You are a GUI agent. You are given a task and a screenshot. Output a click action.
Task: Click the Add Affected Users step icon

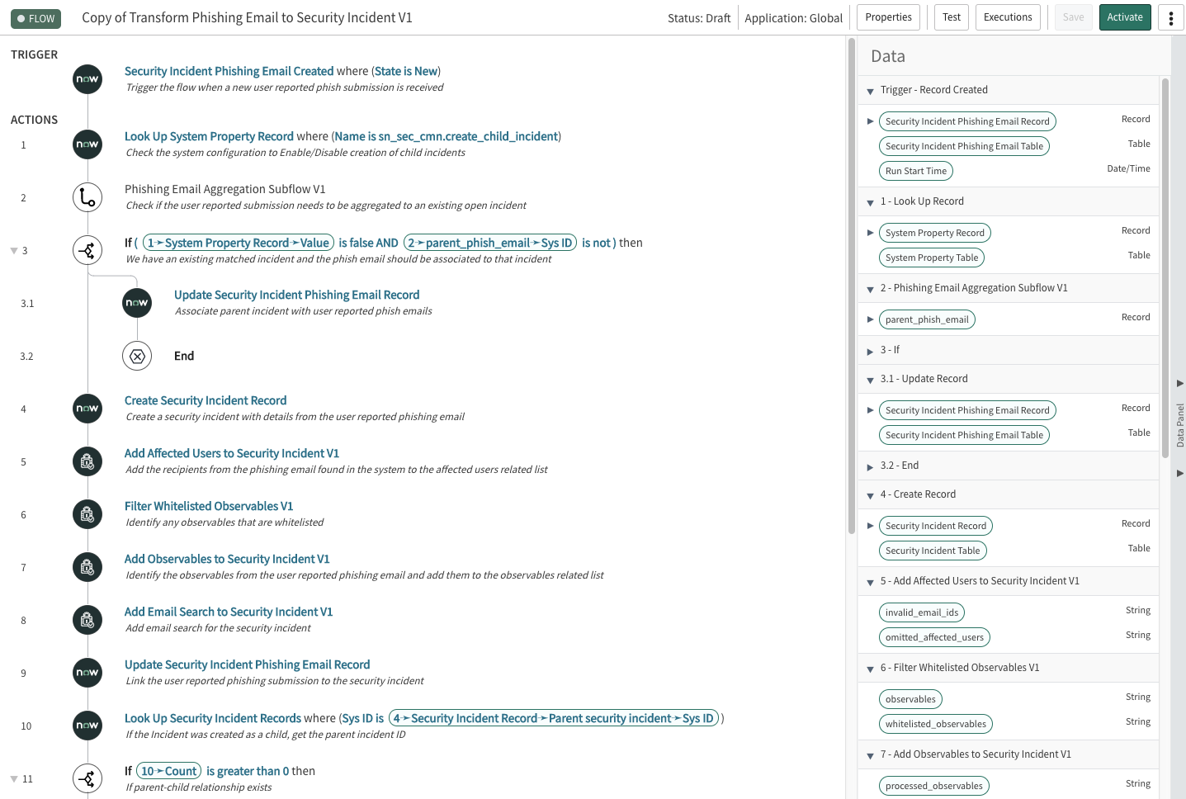(87, 461)
